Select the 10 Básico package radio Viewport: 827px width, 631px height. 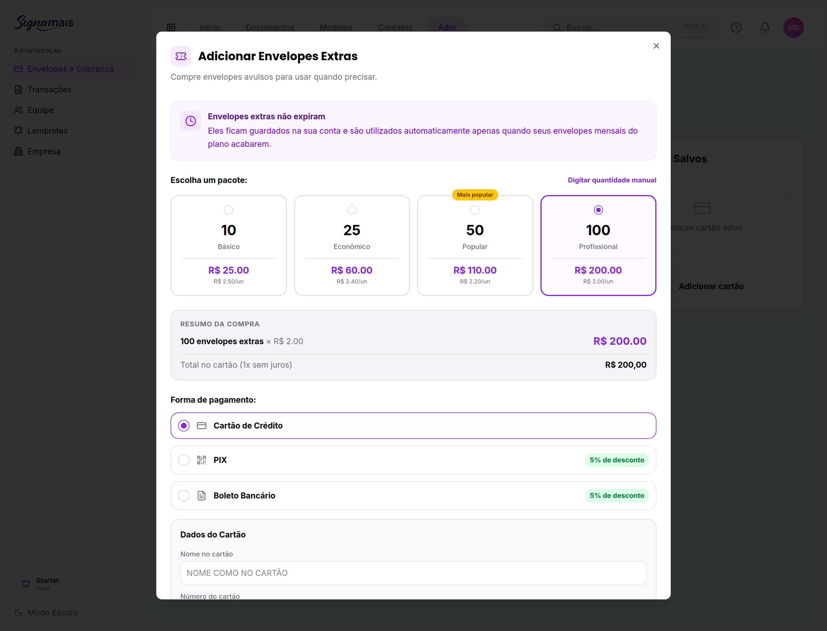click(229, 210)
